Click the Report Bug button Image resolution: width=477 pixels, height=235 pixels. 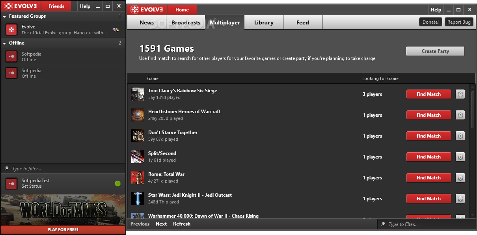pyautogui.click(x=459, y=22)
